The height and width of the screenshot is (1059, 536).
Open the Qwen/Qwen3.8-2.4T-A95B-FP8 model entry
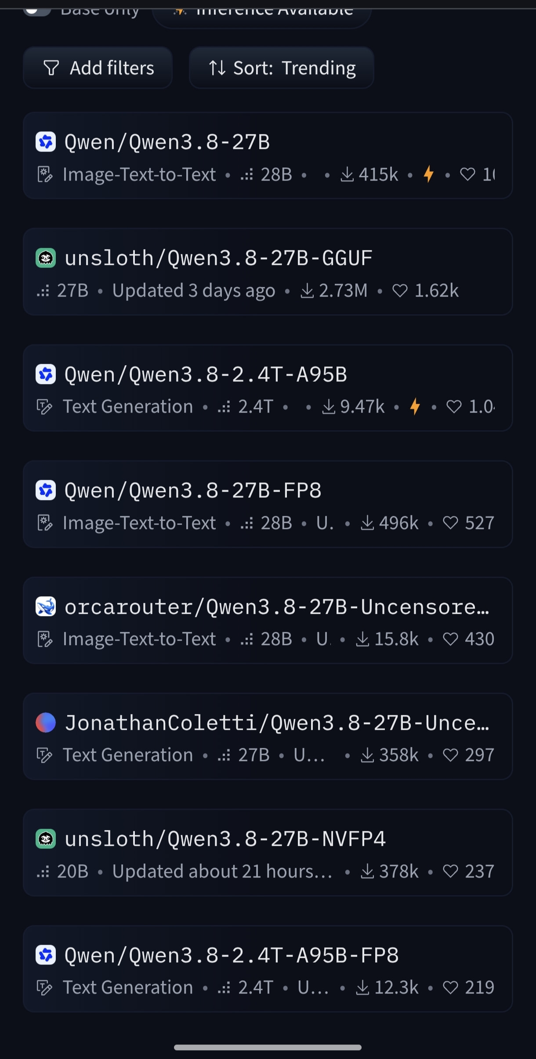[268, 969]
